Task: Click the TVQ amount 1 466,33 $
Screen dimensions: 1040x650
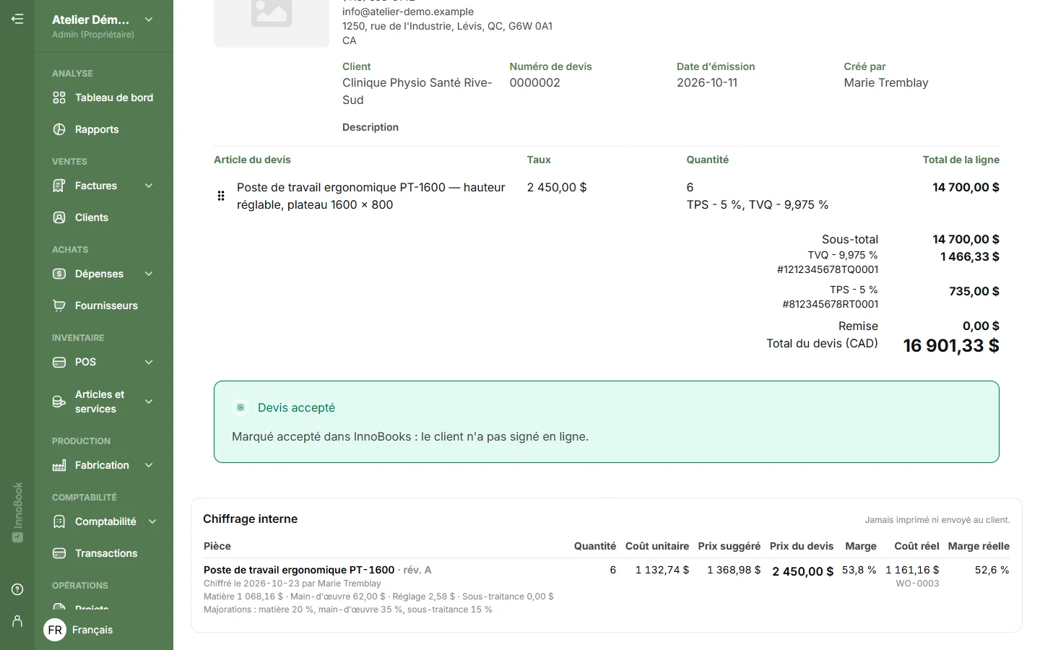Action: tap(970, 256)
